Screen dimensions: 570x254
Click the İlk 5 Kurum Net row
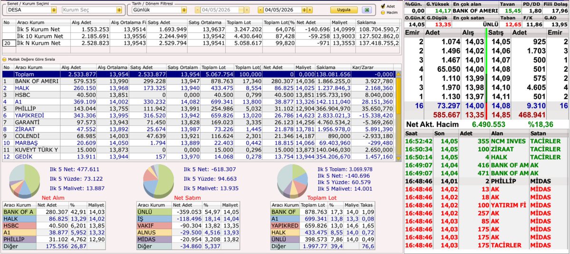coord(201,29)
